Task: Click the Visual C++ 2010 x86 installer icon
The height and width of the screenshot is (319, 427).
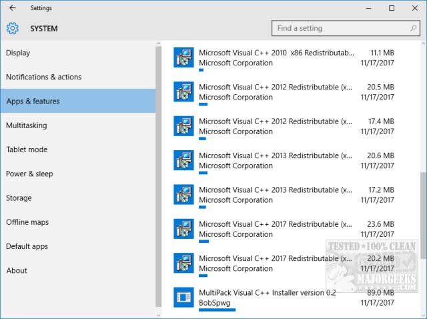Action: (x=183, y=57)
